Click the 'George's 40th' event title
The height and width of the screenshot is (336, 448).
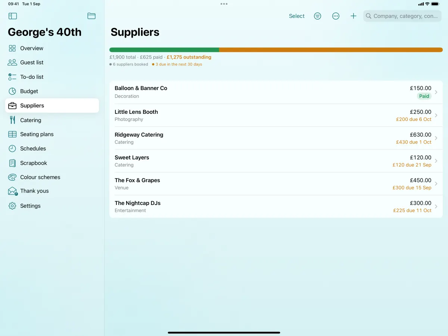pos(45,32)
